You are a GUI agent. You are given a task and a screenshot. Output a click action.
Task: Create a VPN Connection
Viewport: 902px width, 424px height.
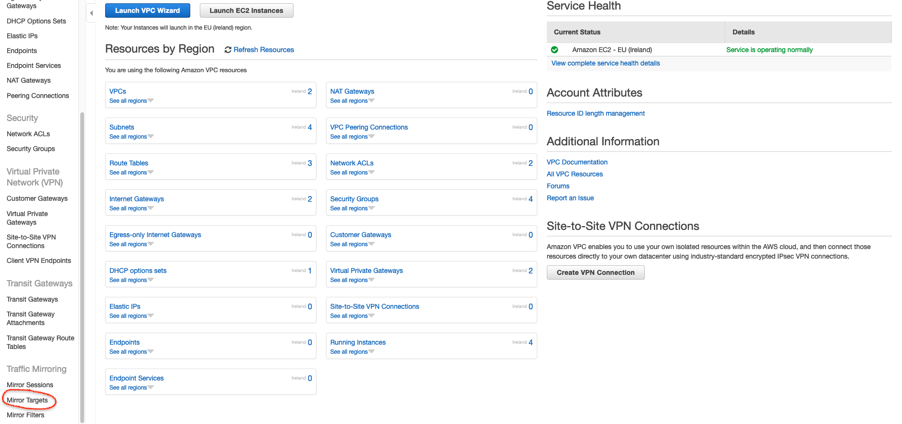pyautogui.click(x=596, y=272)
